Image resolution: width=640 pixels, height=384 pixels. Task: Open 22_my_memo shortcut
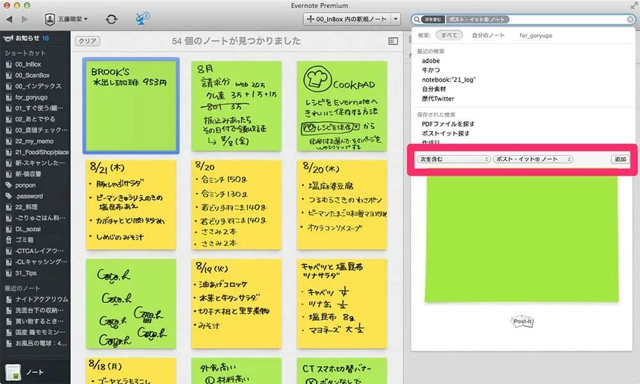35,141
